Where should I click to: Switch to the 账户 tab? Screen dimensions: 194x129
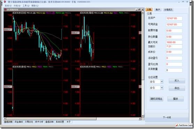point(158,10)
